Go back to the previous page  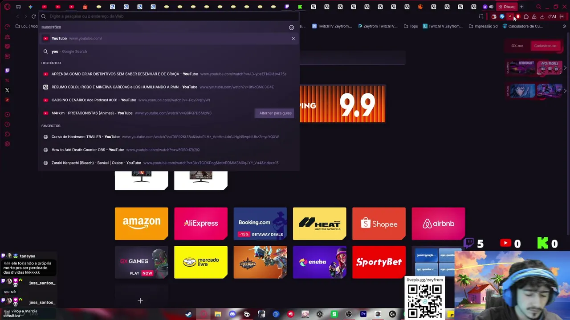[x=17, y=16]
